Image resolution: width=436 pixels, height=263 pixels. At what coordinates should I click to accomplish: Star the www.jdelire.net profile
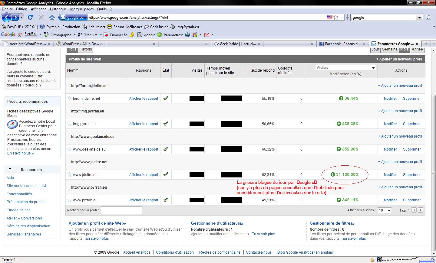click(69, 174)
